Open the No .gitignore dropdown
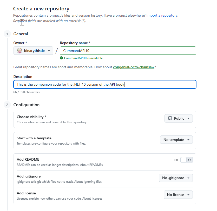This screenshot has height=211, width=217. tap(176, 178)
